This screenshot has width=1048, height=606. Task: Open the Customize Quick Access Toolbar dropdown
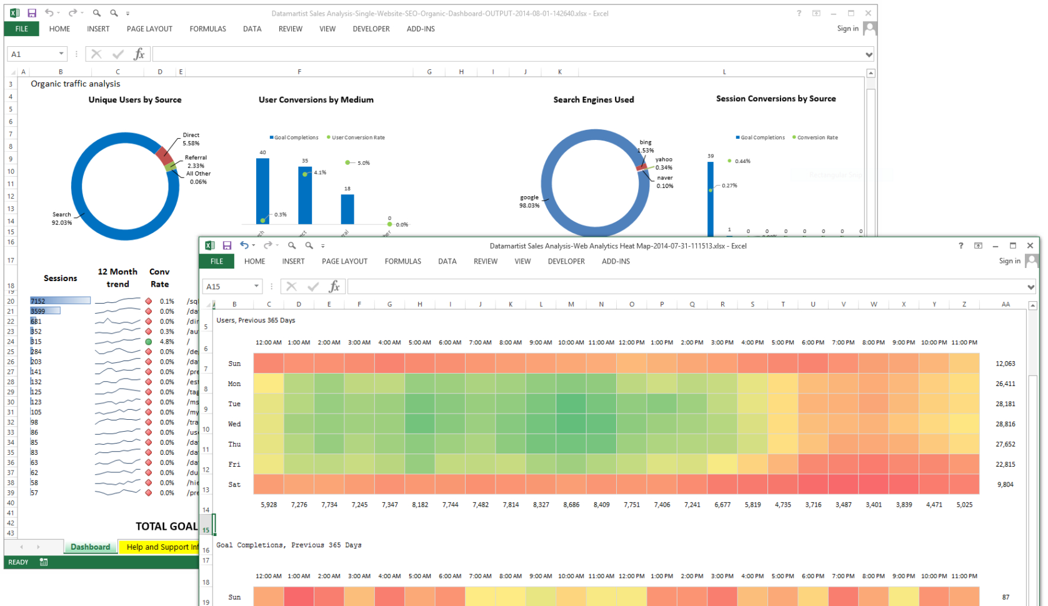pos(323,246)
